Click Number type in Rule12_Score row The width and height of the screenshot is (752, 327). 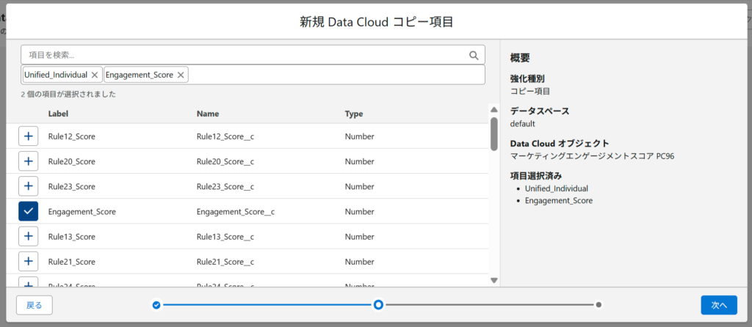(359, 136)
